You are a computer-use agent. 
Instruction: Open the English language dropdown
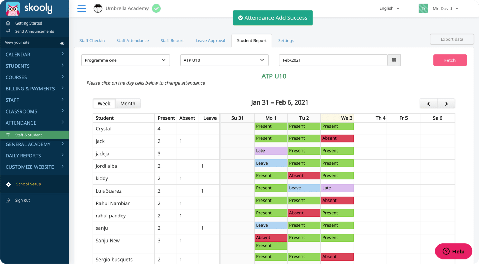tap(389, 8)
